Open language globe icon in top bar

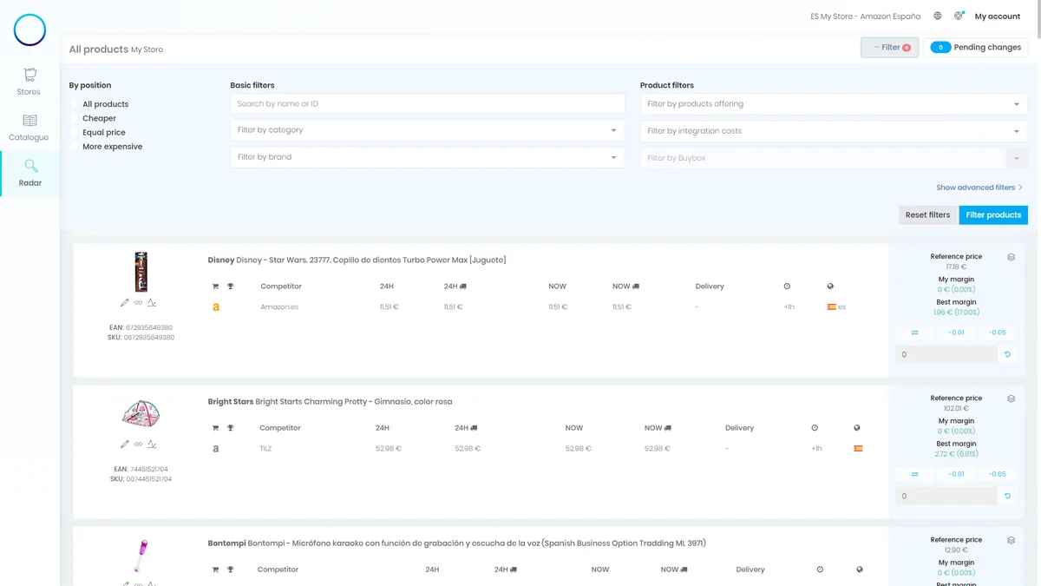click(x=938, y=16)
